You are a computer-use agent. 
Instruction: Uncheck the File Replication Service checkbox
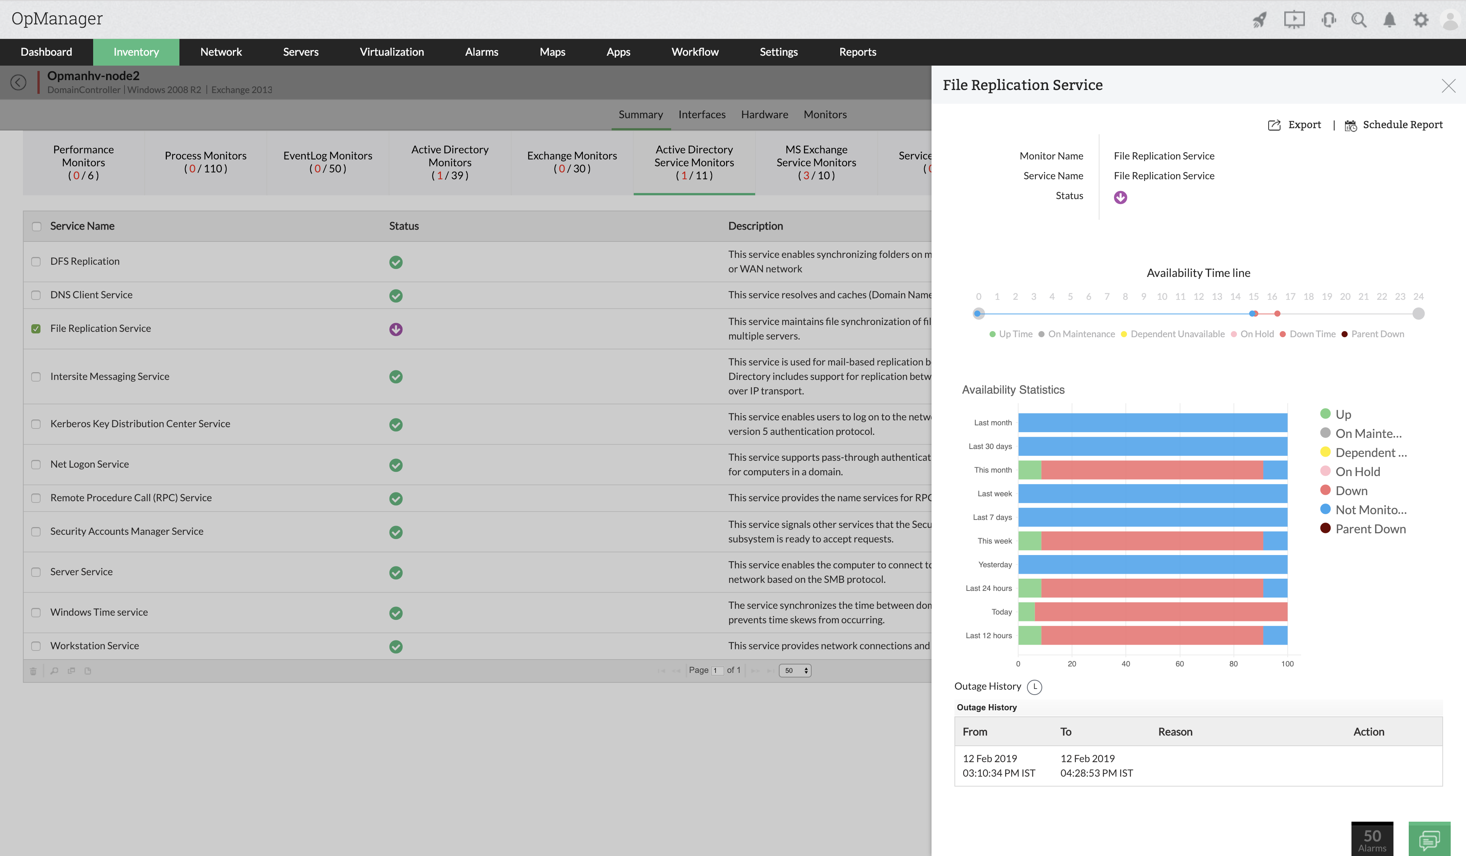pos(36,329)
